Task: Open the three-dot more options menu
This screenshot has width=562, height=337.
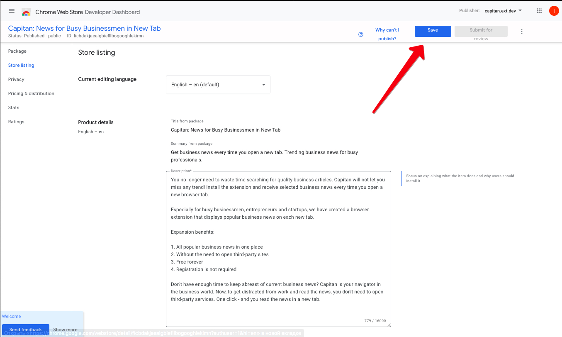Action: [522, 32]
